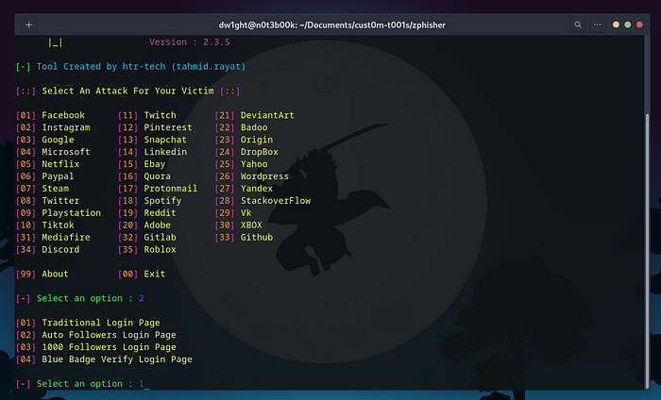Viewport: 661px width, 400px height.
Task: Click the '[01] Facebook' entry
Action: coord(50,115)
